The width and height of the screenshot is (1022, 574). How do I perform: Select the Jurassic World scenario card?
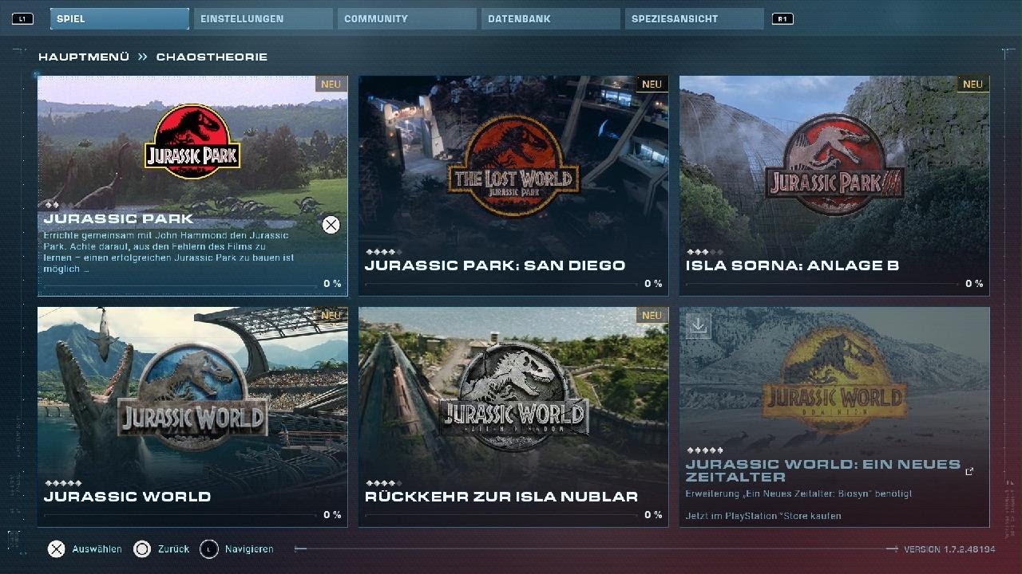[192, 417]
